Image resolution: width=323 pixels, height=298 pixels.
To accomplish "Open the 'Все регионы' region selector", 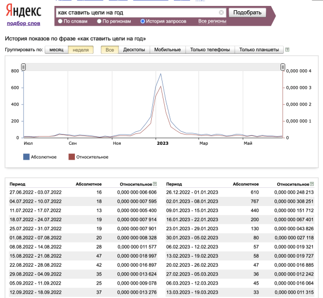I will 212,22.
